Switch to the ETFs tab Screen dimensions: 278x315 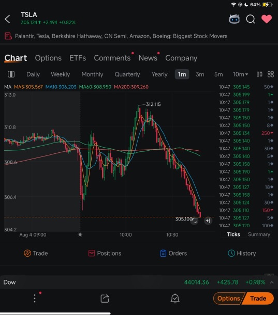(x=78, y=58)
